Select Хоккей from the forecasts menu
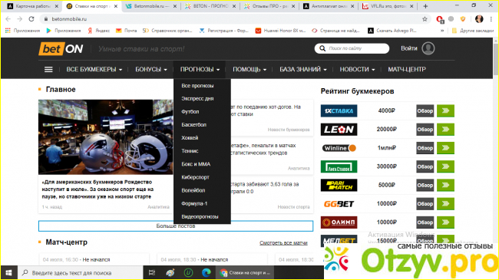Image resolution: width=499 pixels, height=280 pixels. tap(190, 138)
